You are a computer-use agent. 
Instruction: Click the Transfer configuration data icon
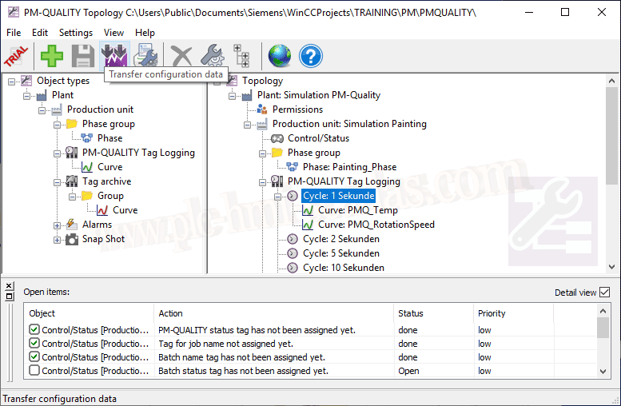click(115, 56)
